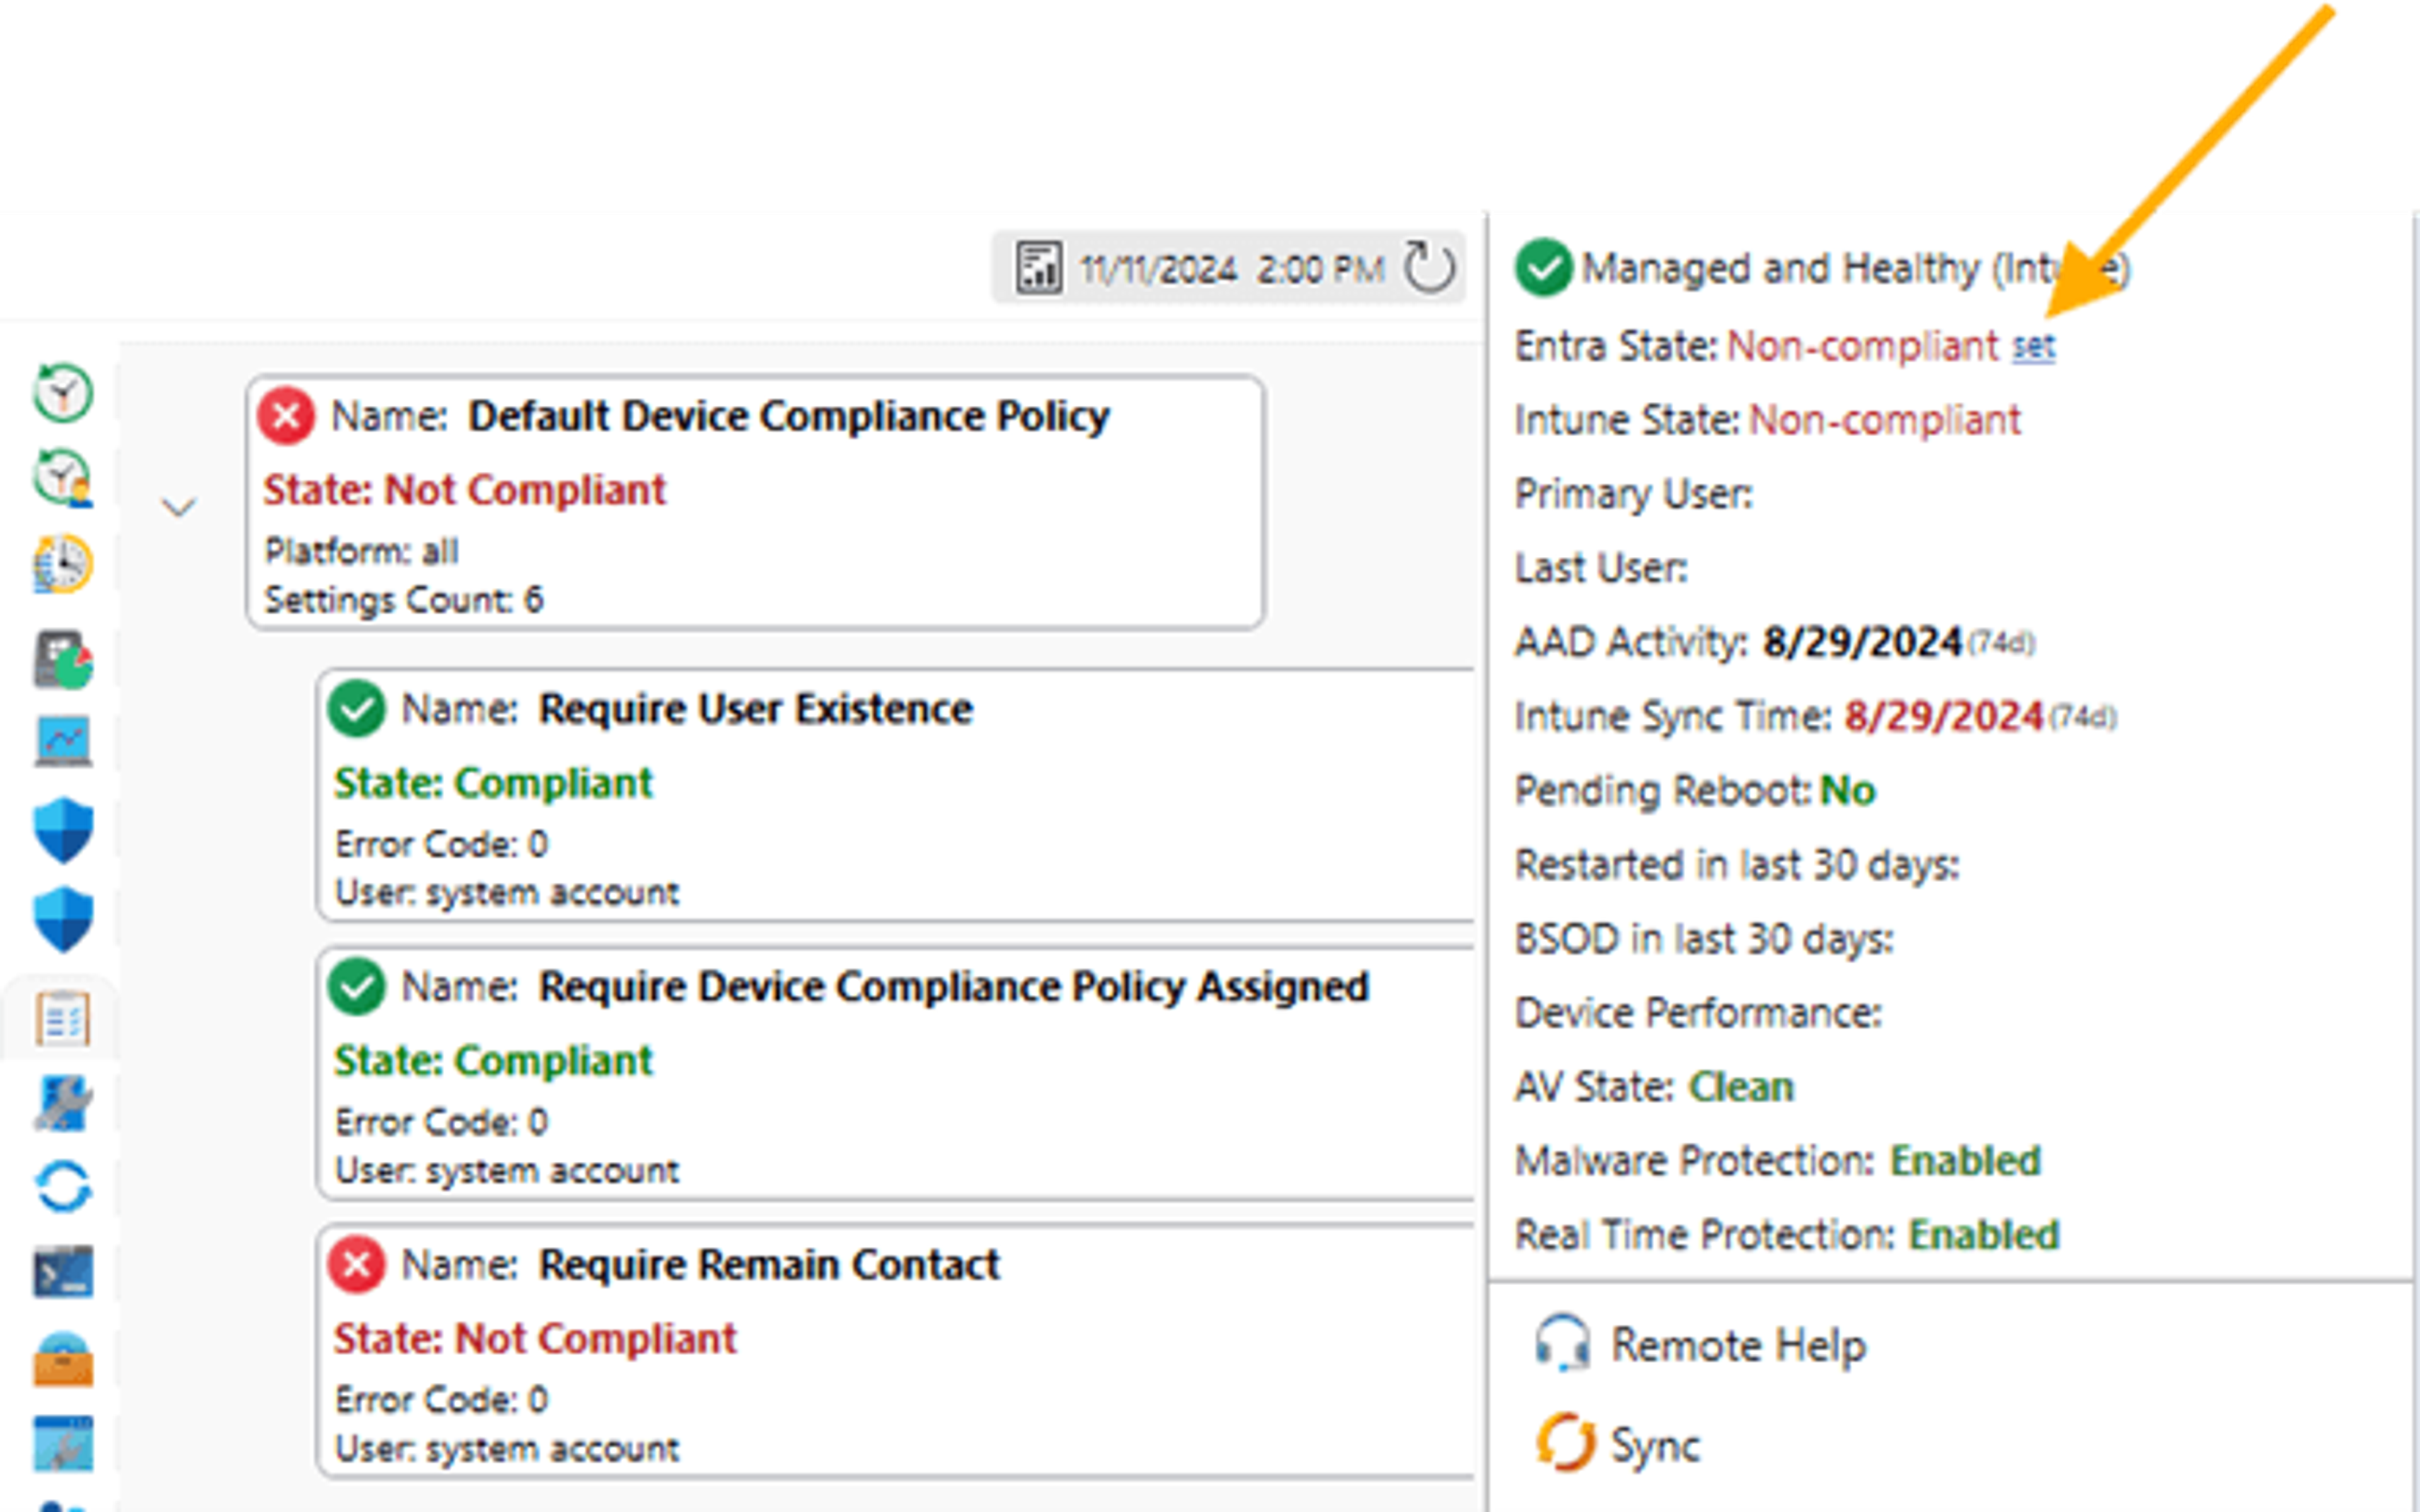Viewport: 2420px width, 1512px height.
Task: Collapse the Default Device Compliance Policy chevron
Action: tap(178, 508)
